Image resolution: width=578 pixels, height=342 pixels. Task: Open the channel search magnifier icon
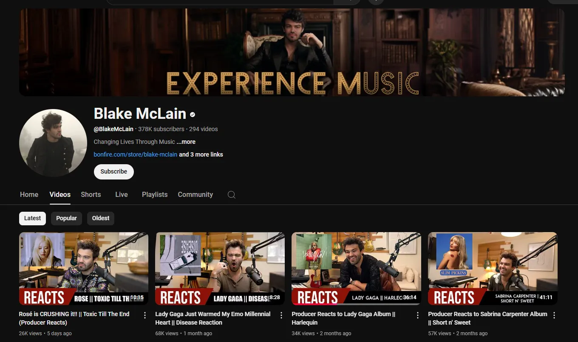point(231,195)
